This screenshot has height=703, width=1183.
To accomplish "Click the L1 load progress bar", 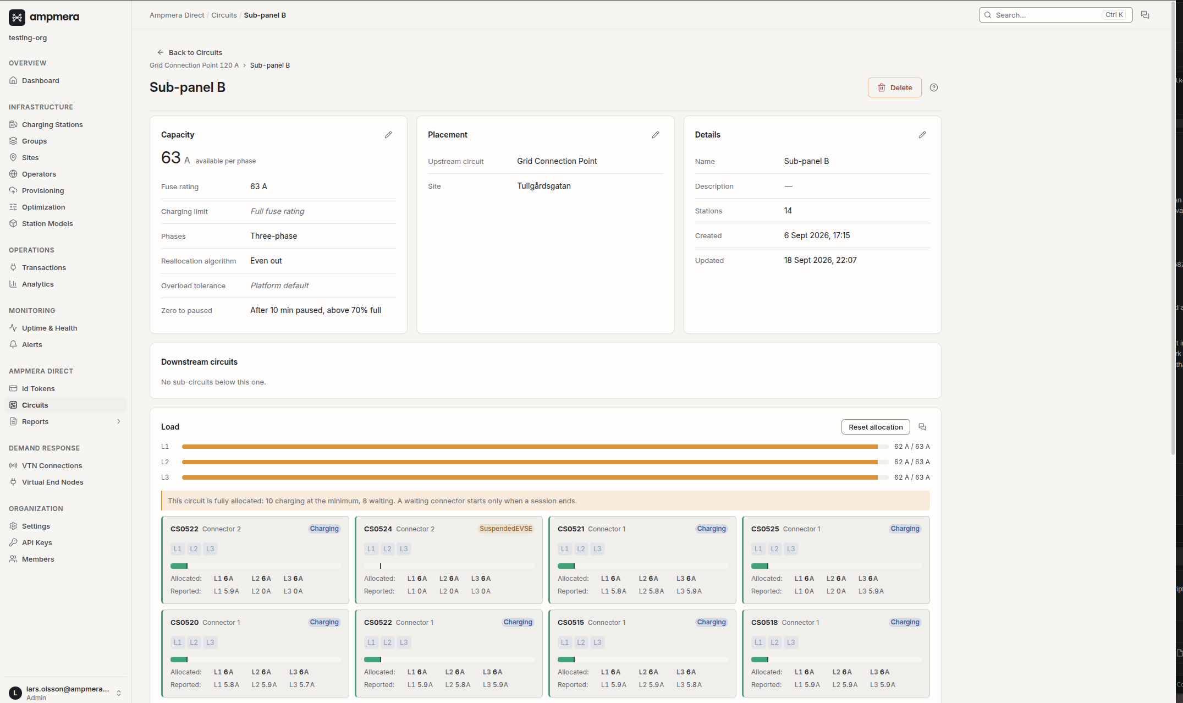I will click(x=535, y=447).
